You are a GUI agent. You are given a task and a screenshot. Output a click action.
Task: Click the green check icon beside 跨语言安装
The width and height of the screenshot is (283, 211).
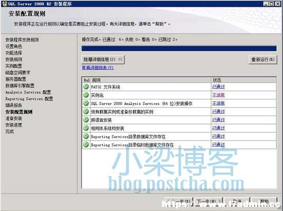tap(86, 120)
